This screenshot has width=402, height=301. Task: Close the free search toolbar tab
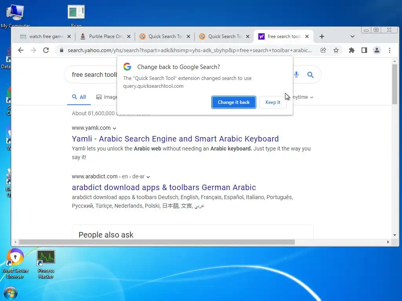tap(307, 36)
